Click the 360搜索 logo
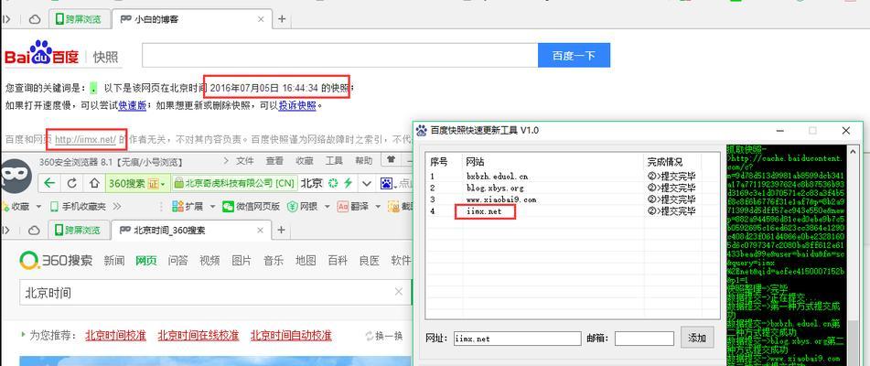 [x=56, y=260]
